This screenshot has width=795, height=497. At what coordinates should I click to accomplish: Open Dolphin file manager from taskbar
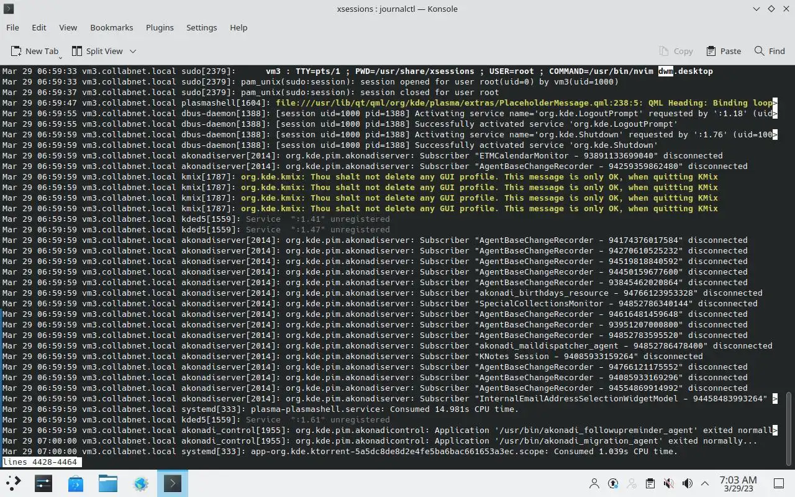click(108, 483)
